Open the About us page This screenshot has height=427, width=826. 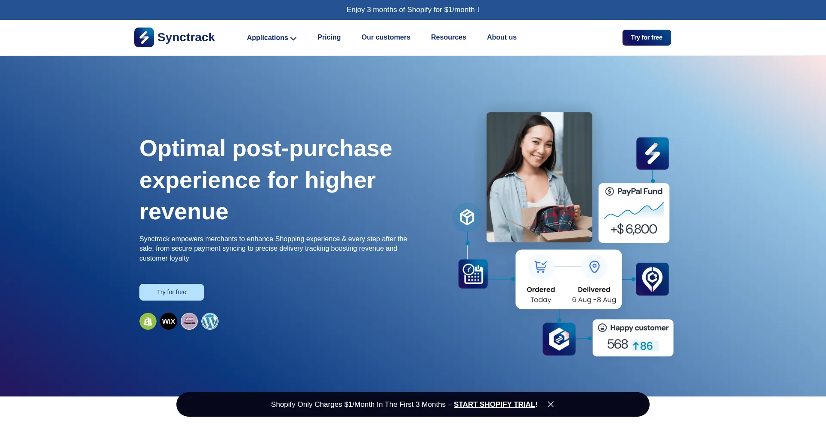(x=502, y=38)
